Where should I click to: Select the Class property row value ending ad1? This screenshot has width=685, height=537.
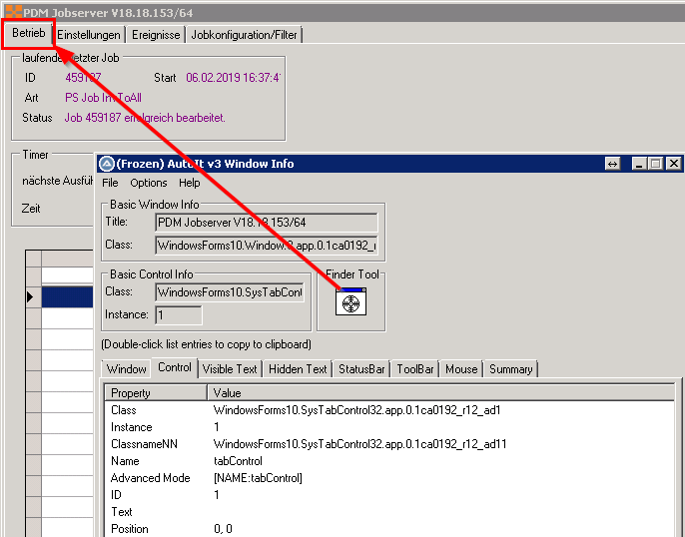(356, 410)
